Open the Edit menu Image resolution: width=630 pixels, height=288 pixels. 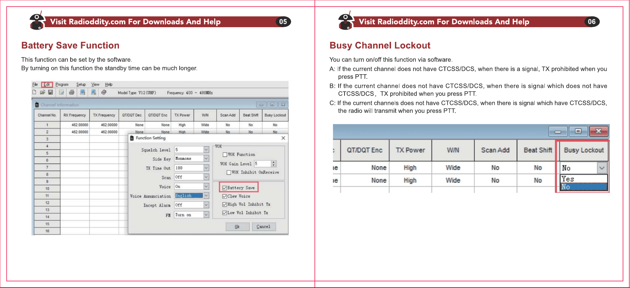tap(47, 84)
